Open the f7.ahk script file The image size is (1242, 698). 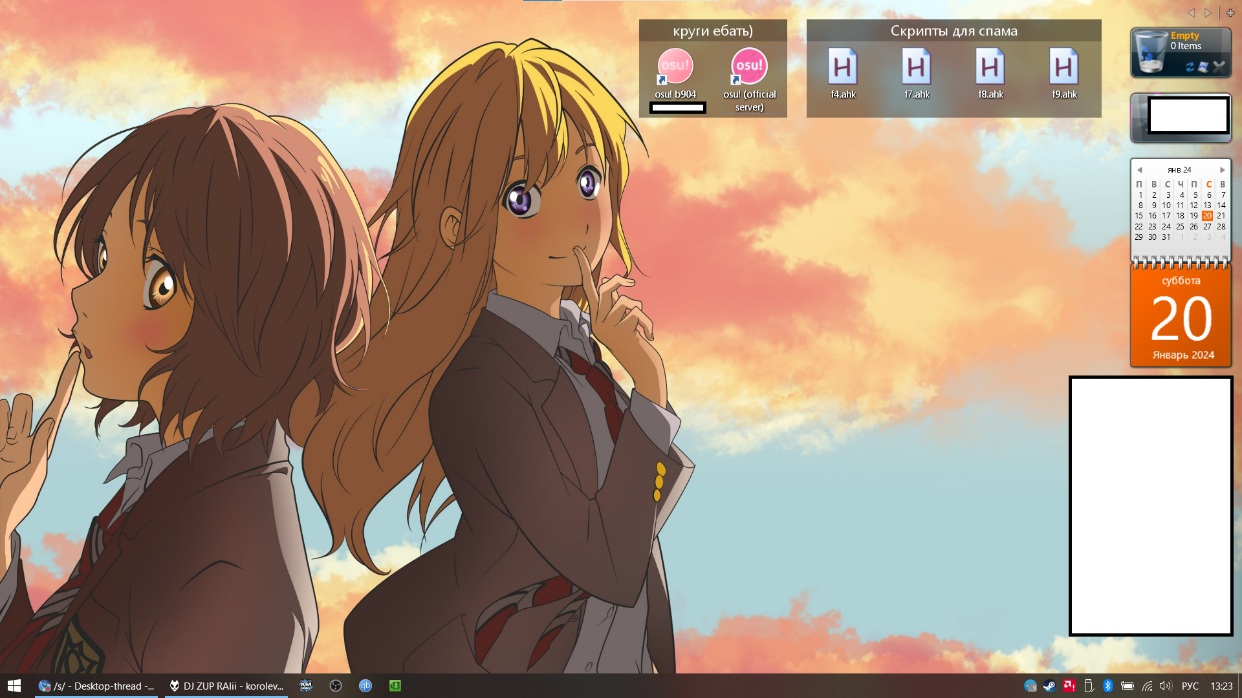coord(917,67)
